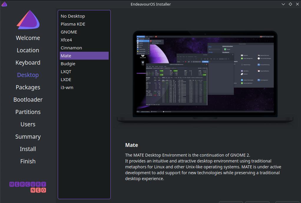Screen dimensions: 301x203
Task: Open the Summary step
Action: point(28,137)
